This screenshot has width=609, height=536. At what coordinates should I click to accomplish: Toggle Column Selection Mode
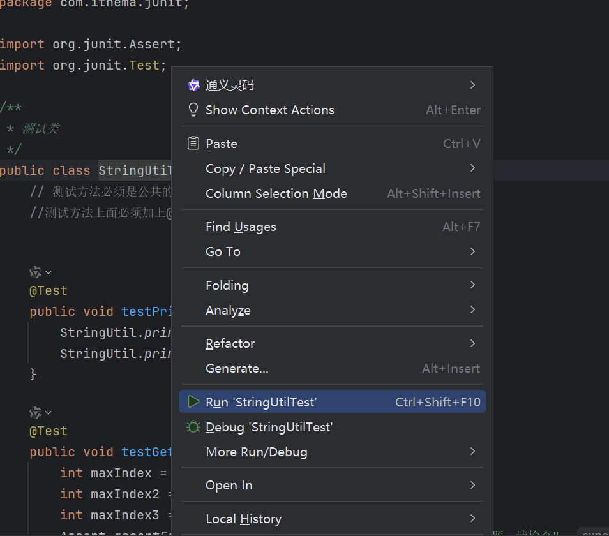(x=276, y=193)
